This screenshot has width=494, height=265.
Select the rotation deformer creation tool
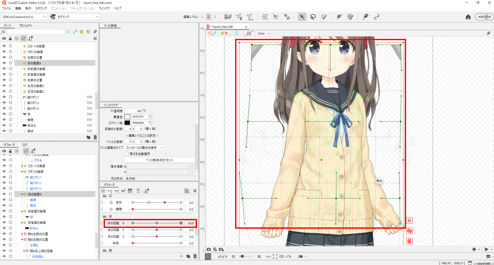pyautogui.click(x=287, y=17)
